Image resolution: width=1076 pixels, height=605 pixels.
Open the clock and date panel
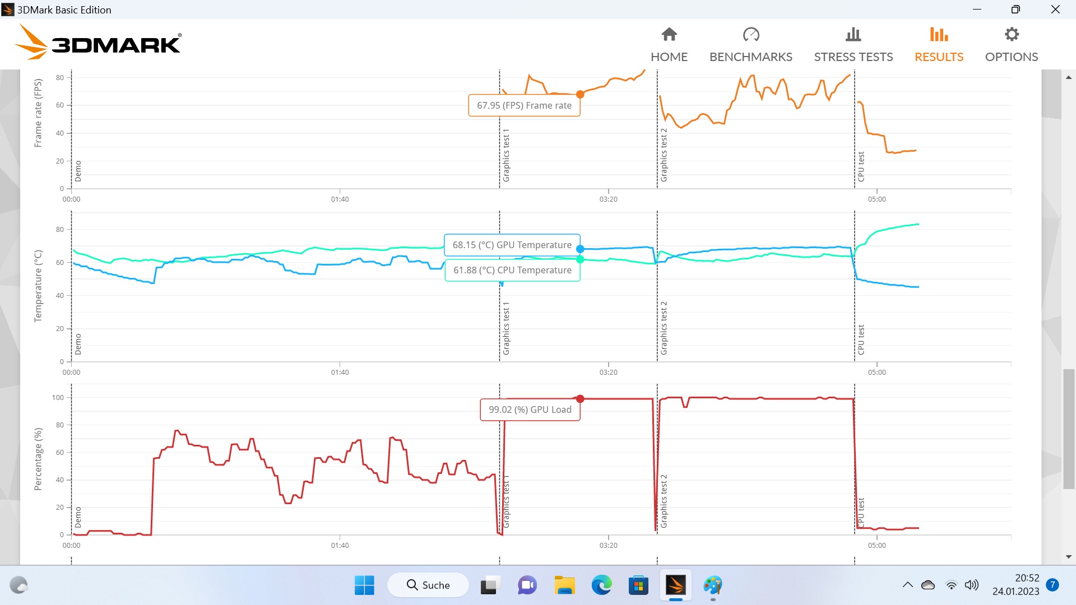1015,585
